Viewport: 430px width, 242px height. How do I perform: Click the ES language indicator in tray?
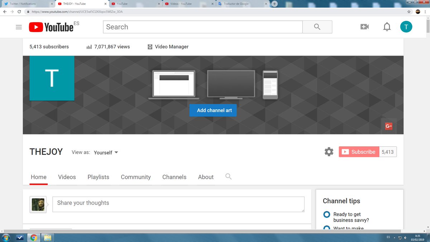click(x=388, y=237)
